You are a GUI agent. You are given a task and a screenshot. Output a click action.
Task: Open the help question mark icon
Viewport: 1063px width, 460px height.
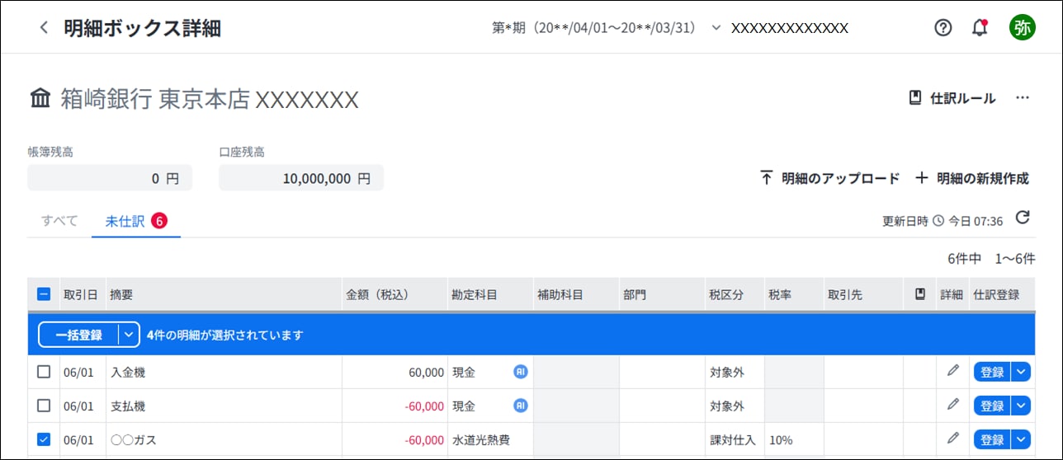click(943, 28)
